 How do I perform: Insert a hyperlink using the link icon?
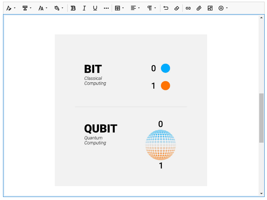[x=188, y=8]
